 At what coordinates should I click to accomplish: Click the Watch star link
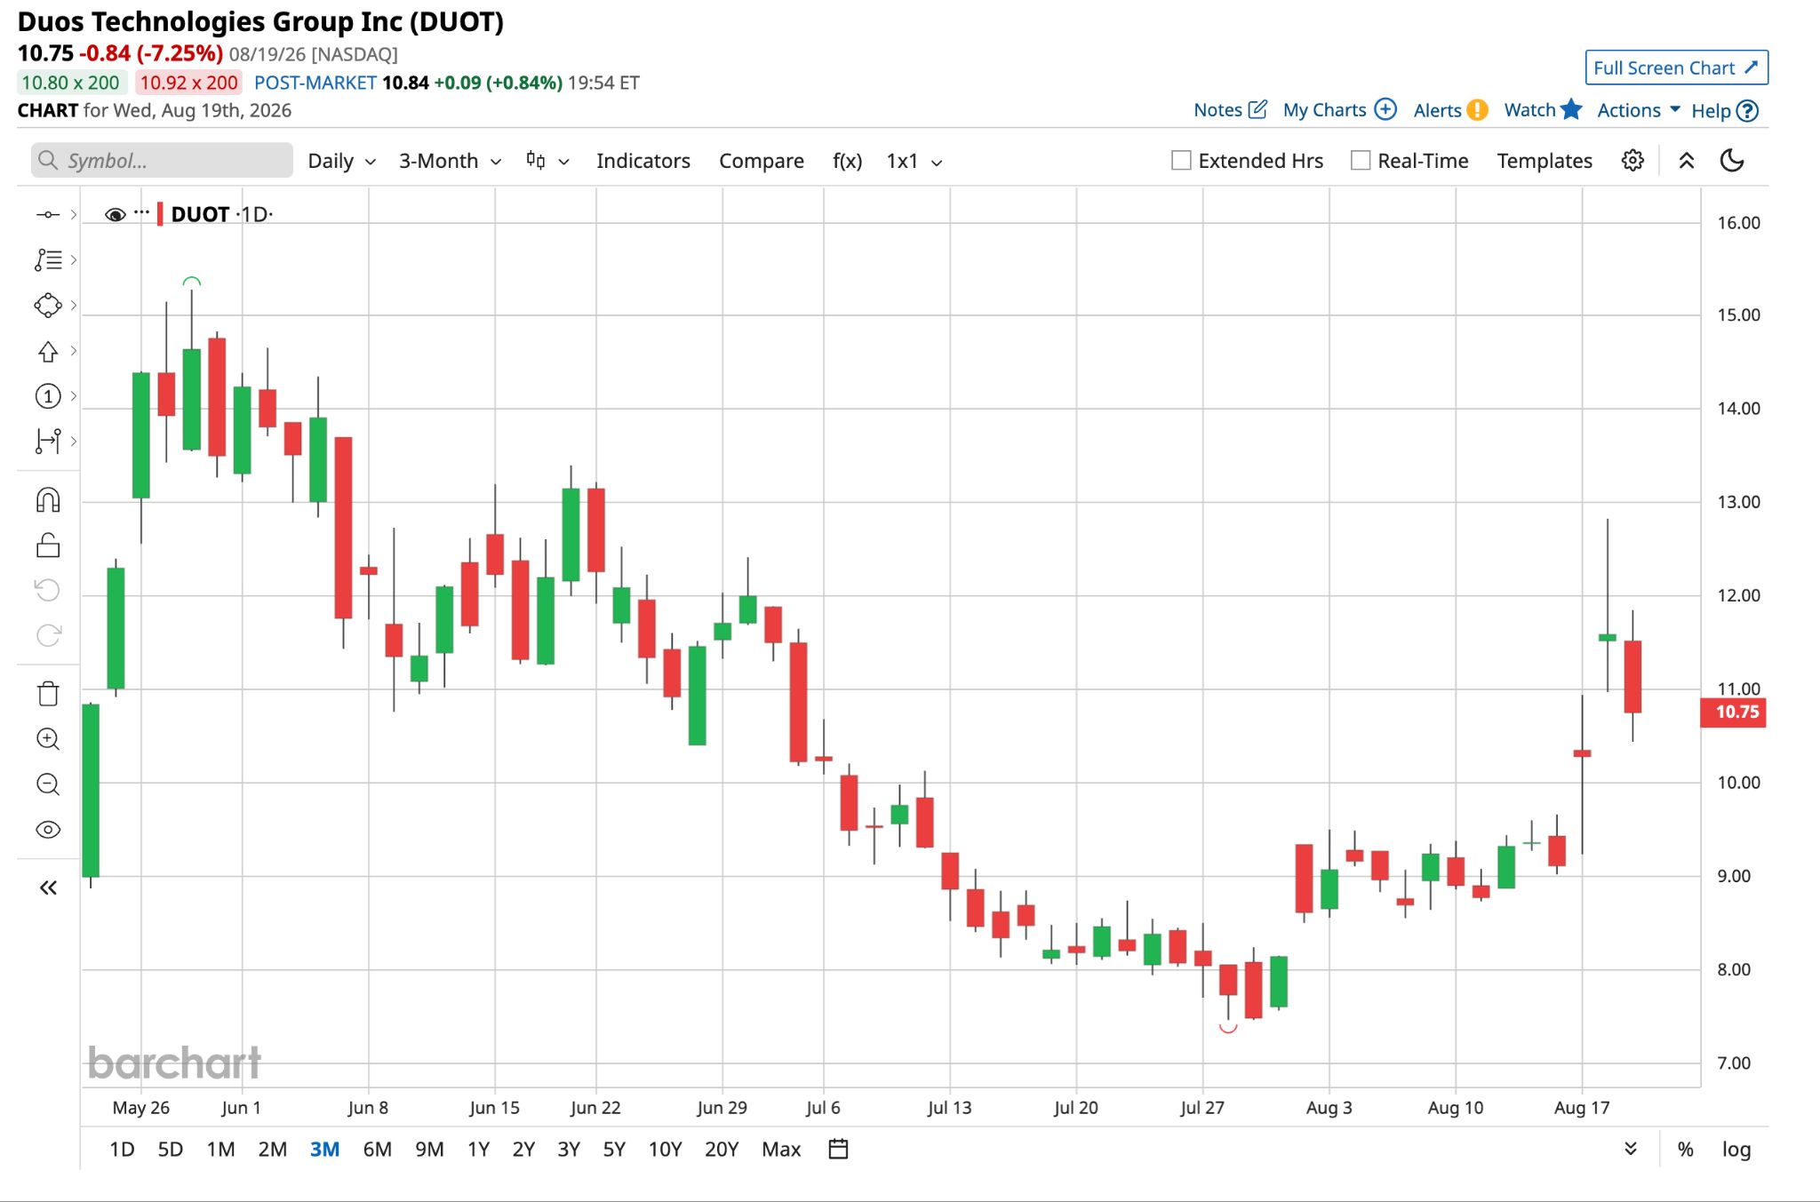(x=1543, y=110)
